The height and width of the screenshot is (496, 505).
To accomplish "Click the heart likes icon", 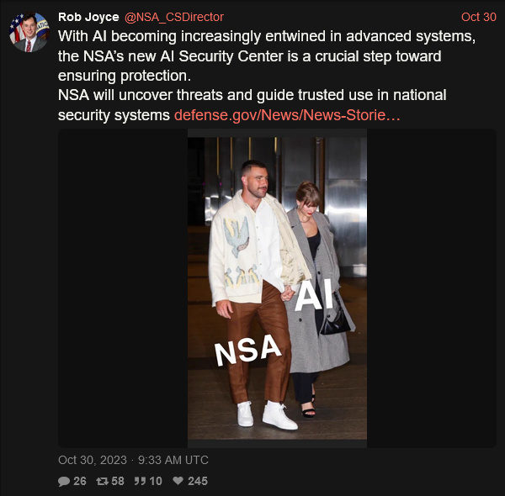I will point(178,481).
